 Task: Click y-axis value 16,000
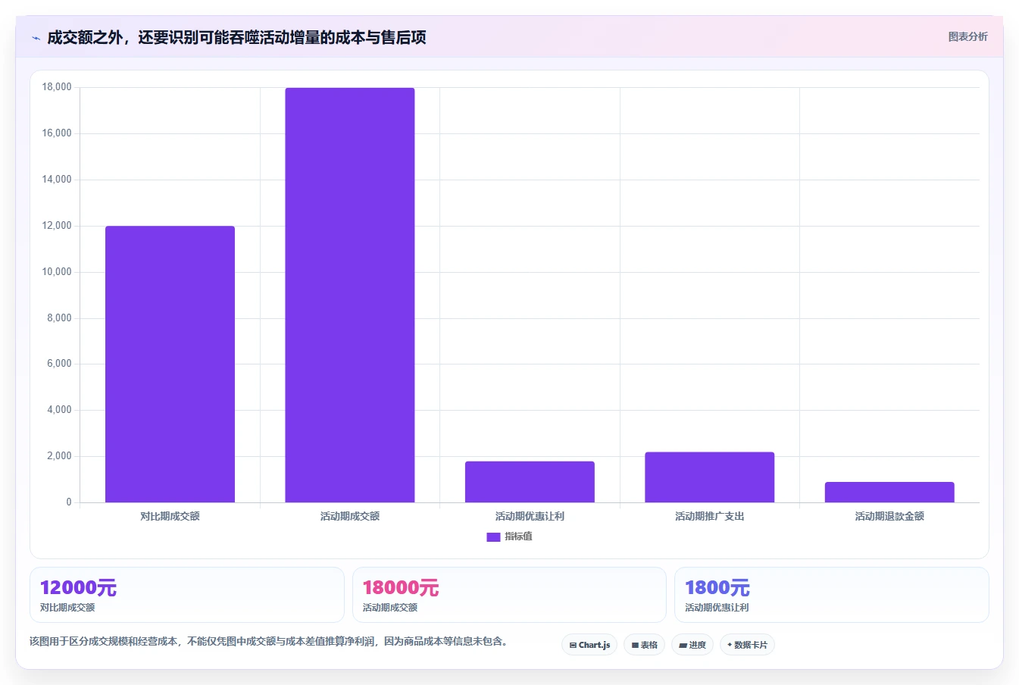(x=57, y=133)
